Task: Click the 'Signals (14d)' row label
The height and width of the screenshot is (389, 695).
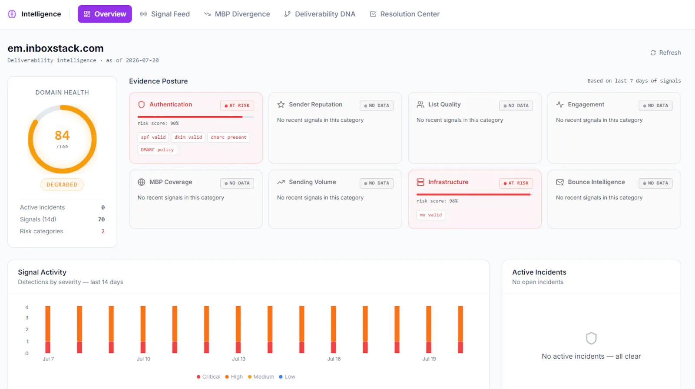Action: click(x=38, y=219)
